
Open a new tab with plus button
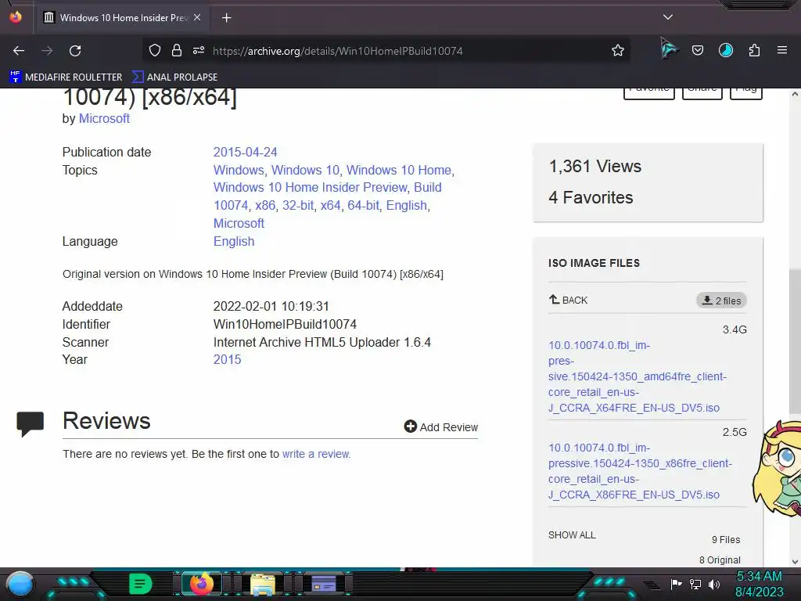tap(226, 18)
